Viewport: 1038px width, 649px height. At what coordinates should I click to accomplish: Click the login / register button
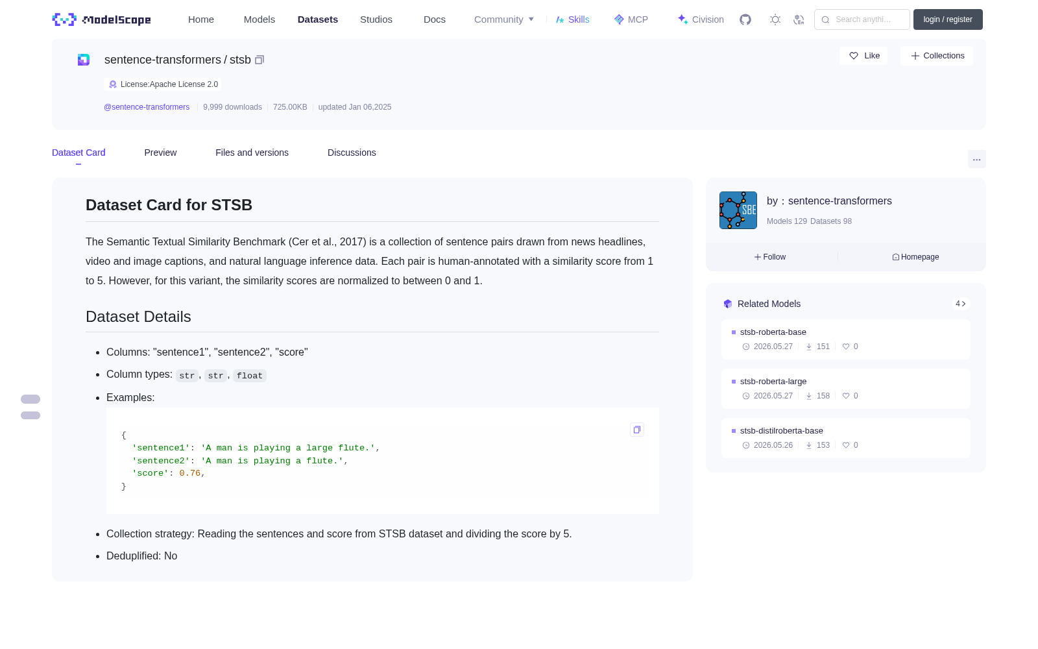point(948,19)
